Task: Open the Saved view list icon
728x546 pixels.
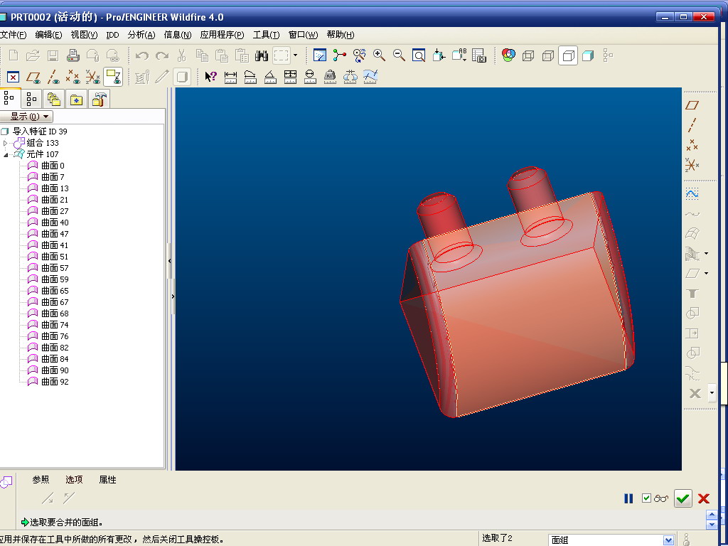Action: (459, 55)
